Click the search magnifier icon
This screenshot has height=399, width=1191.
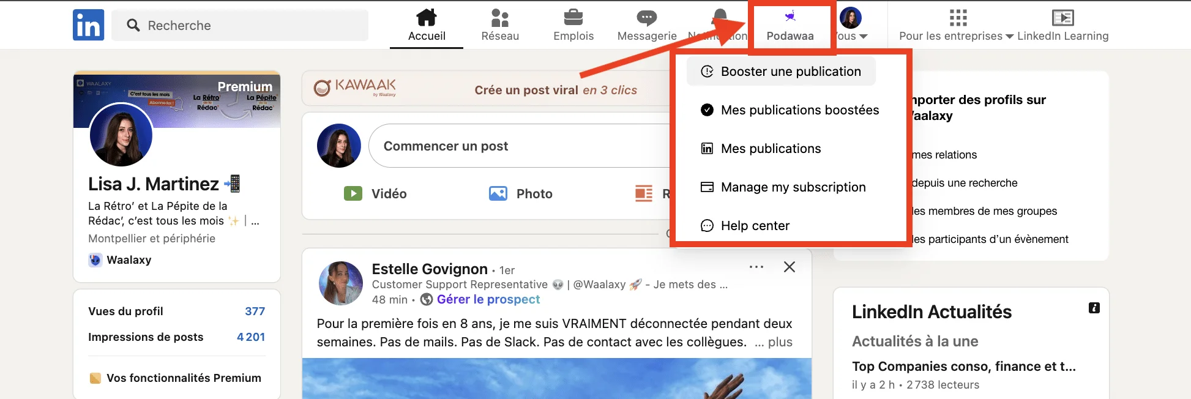point(133,25)
